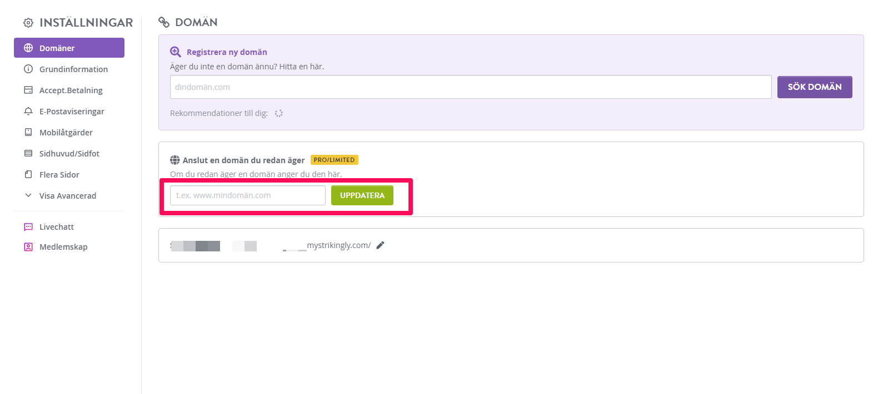Click the globe icon beside Anslut en domän
The height and width of the screenshot is (394, 883).
click(175, 160)
